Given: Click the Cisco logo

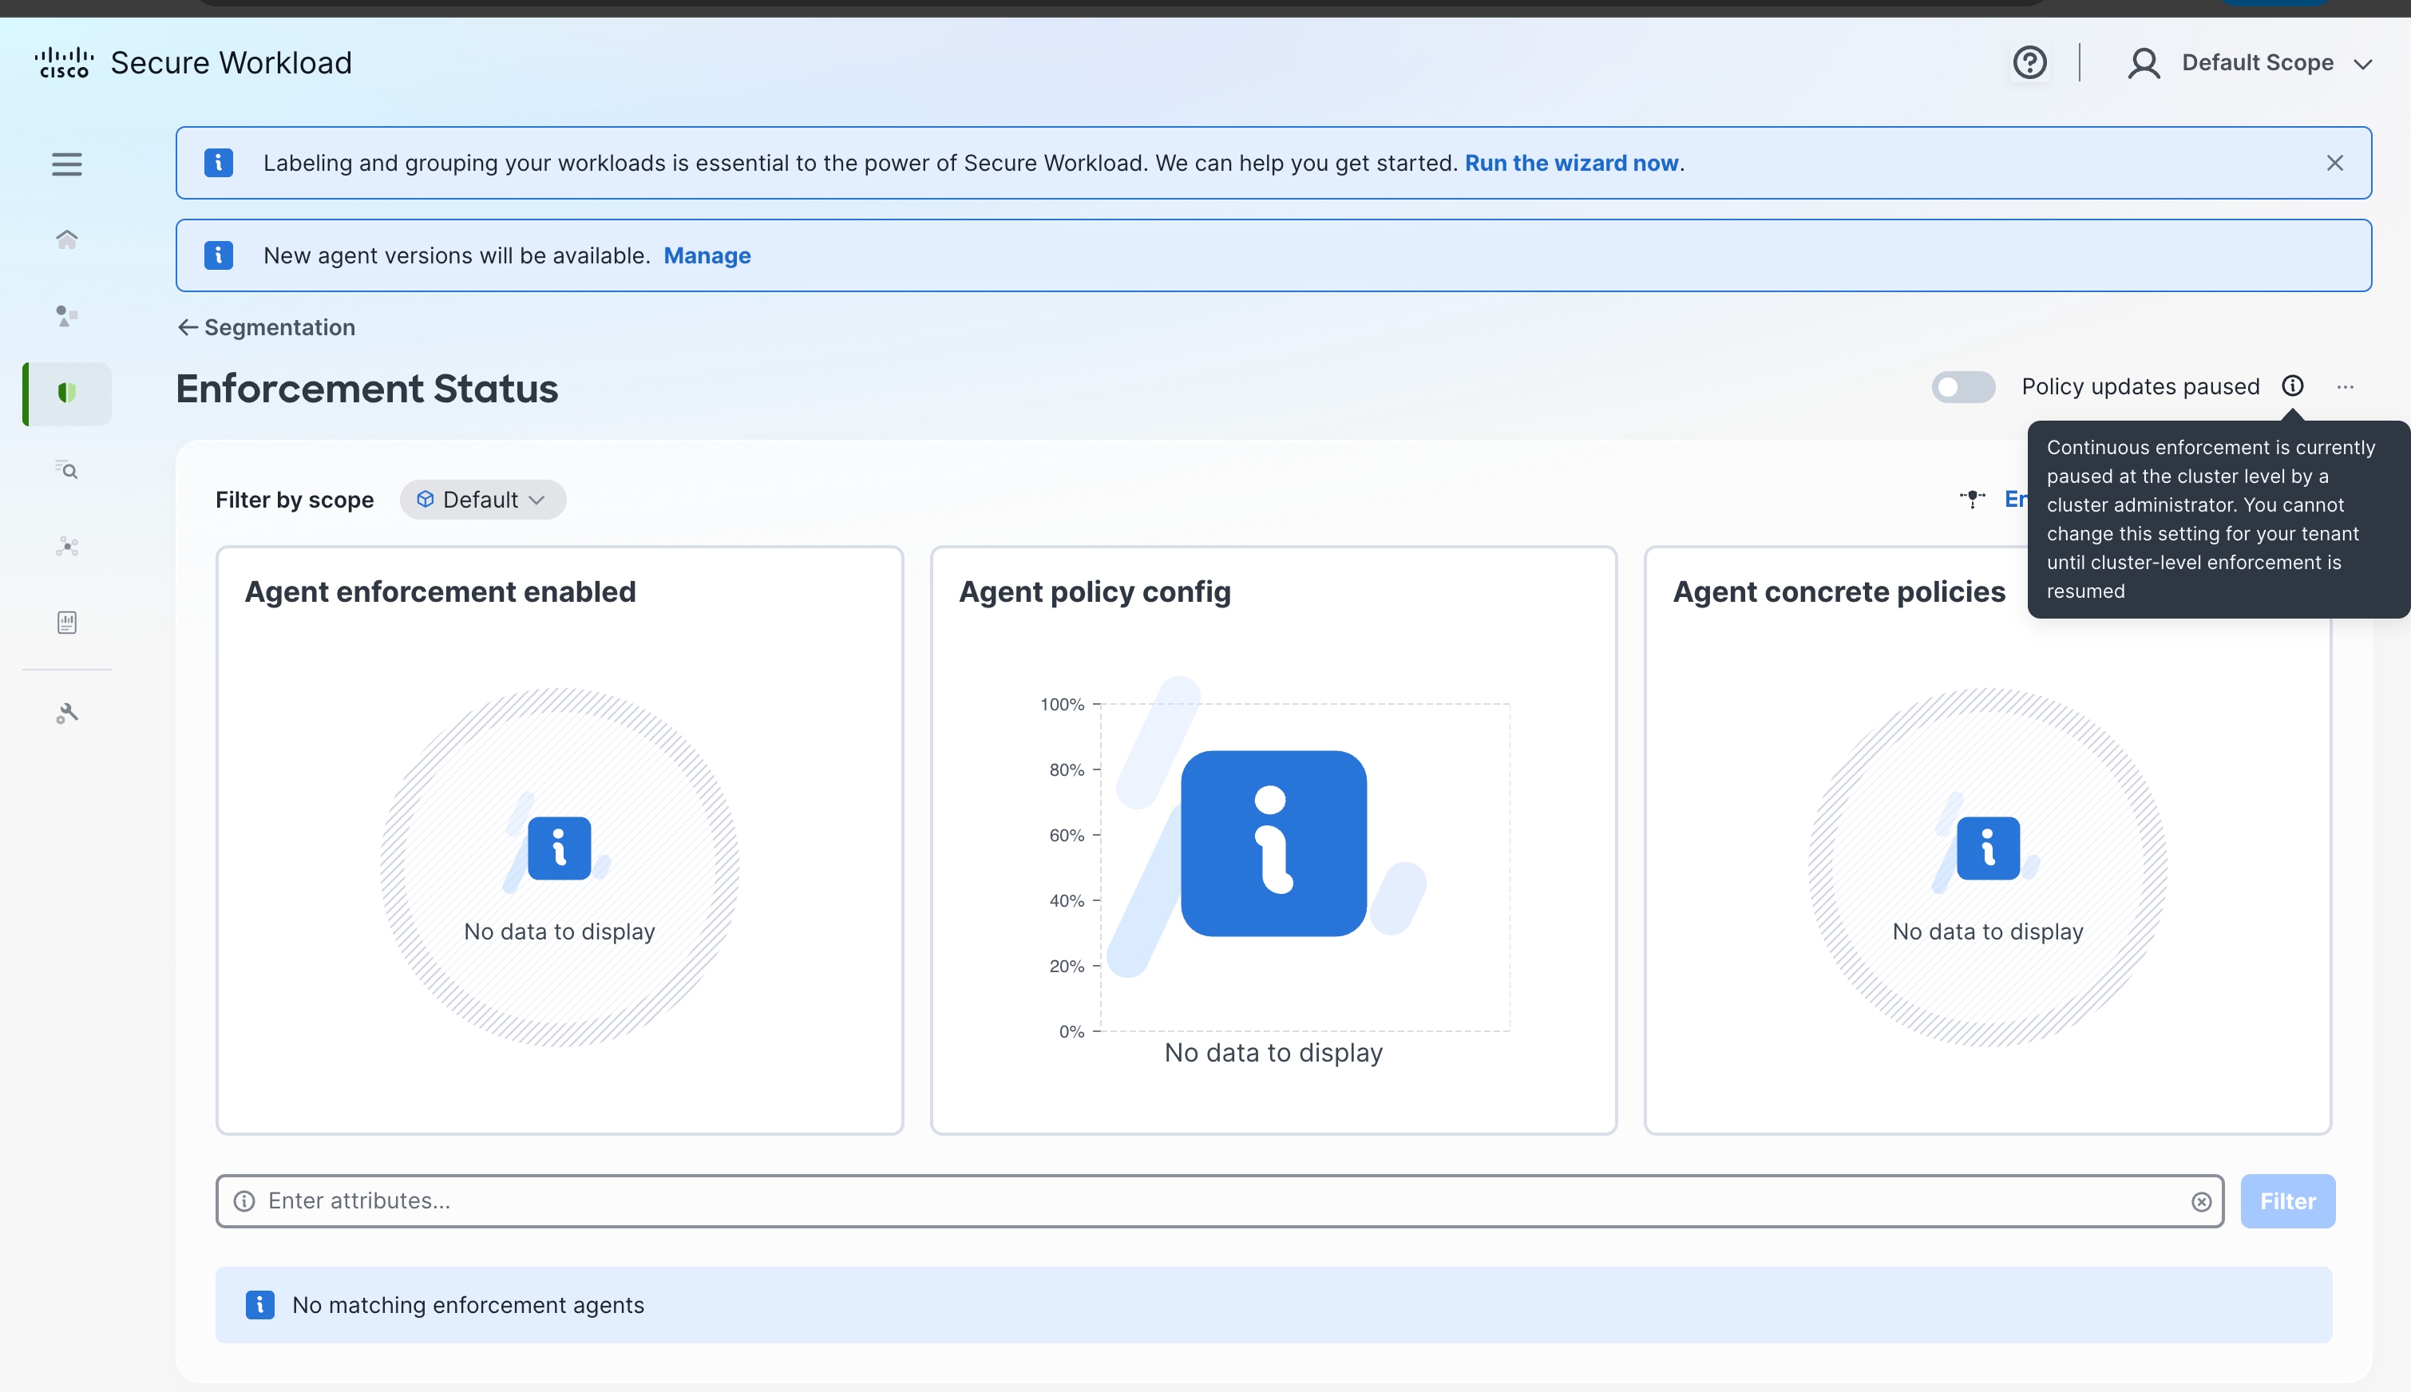Looking at the screenshot, I should pyautogui.click(x=64, y=62).
